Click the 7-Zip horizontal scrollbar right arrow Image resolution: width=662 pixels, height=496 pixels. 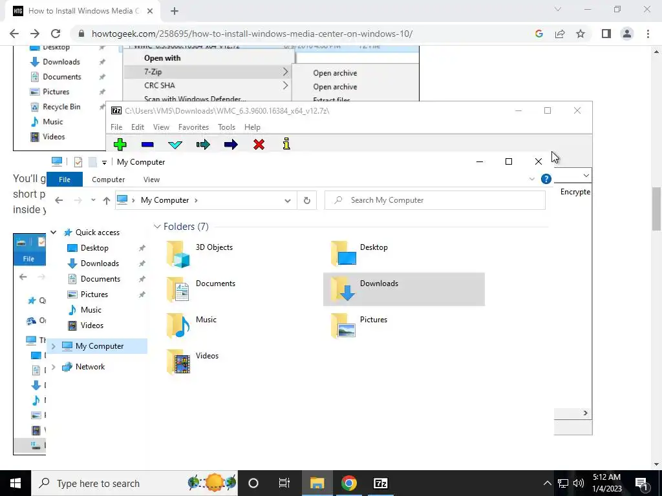pos(586,413)
